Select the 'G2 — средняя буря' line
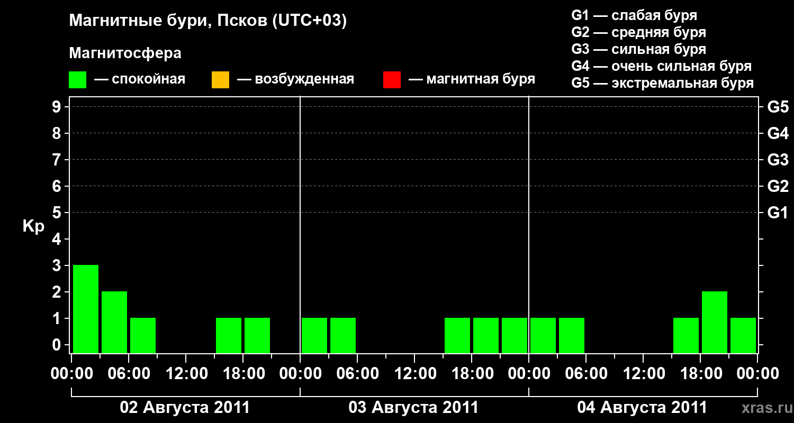 pyautogui.click(x=639, y=32)
